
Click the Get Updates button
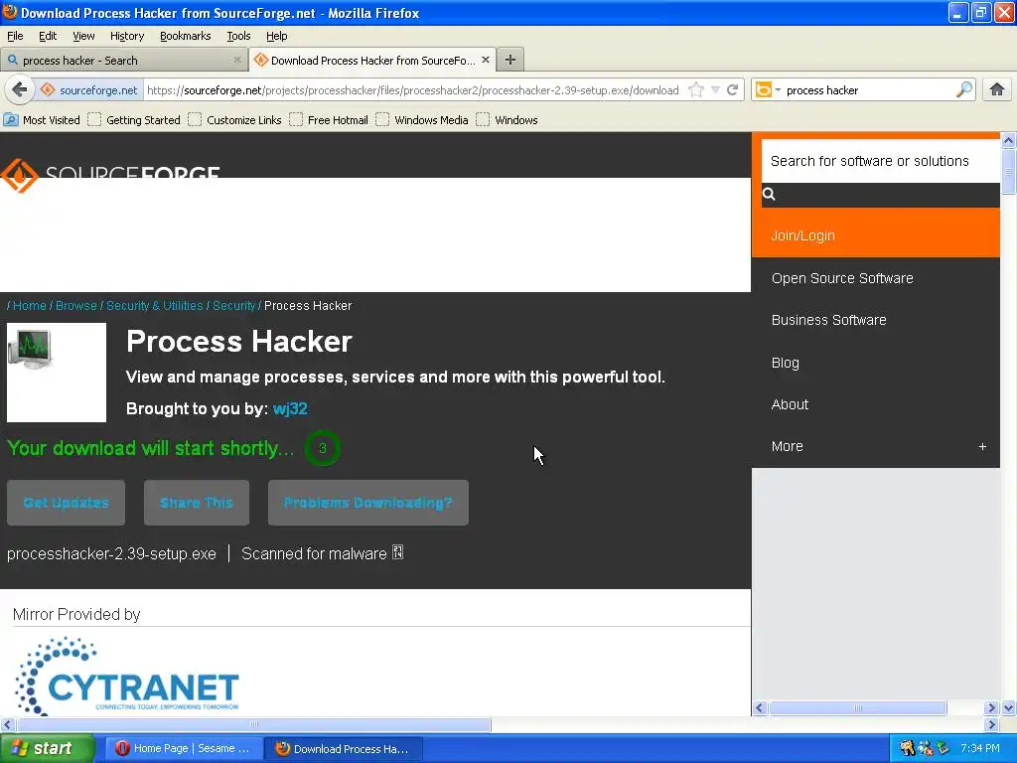pos(66,503)
